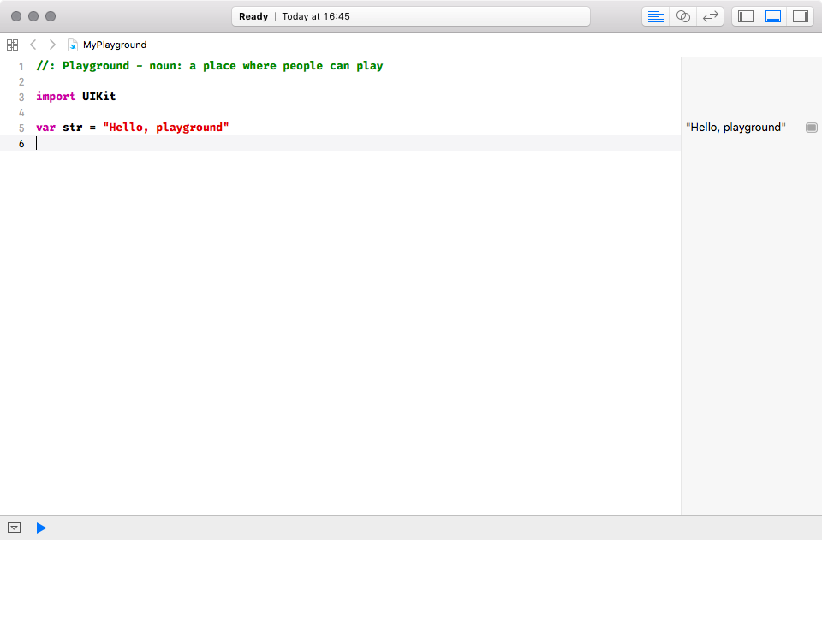The image size is (822, 638).
Task: Show result inline for "Hello, playground"
Action: 811,128
